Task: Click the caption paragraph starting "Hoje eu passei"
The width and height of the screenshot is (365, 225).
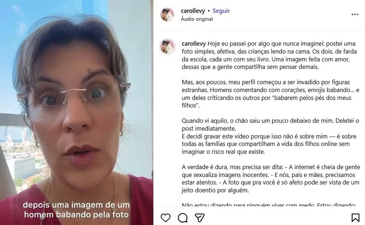Action: (x=269, y=55)
